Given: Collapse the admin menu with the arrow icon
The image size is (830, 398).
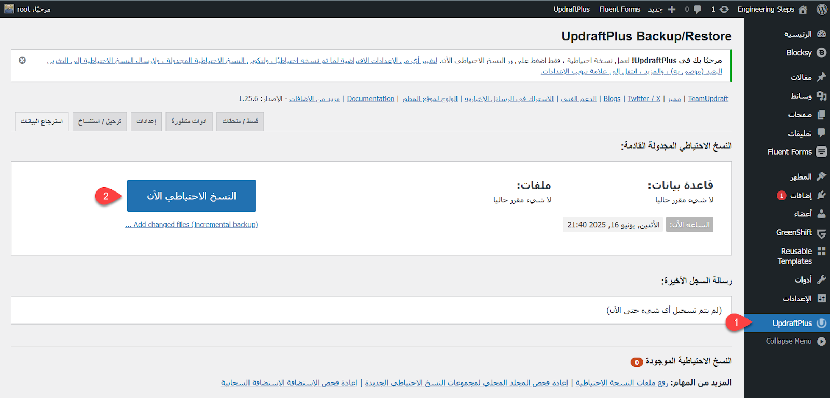Looking at the screenshot, I should [821, 341].
